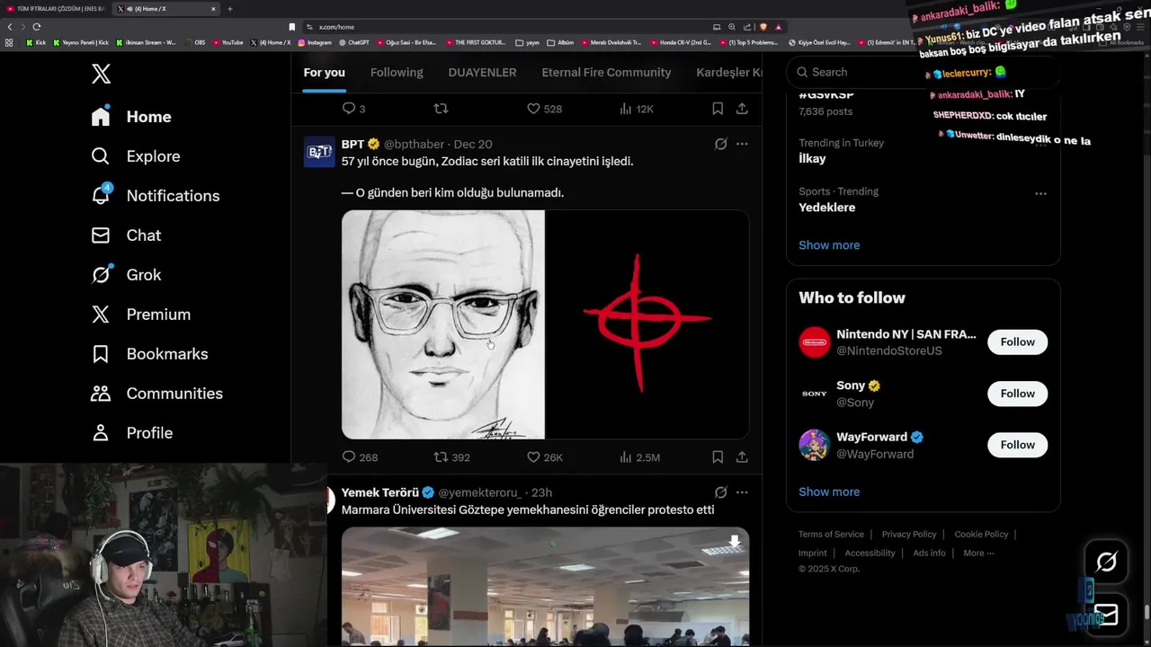The width and height of the screenshot is (1151, 647).
Task: Click Show more under Who to follow
Action: pos(829,492)
